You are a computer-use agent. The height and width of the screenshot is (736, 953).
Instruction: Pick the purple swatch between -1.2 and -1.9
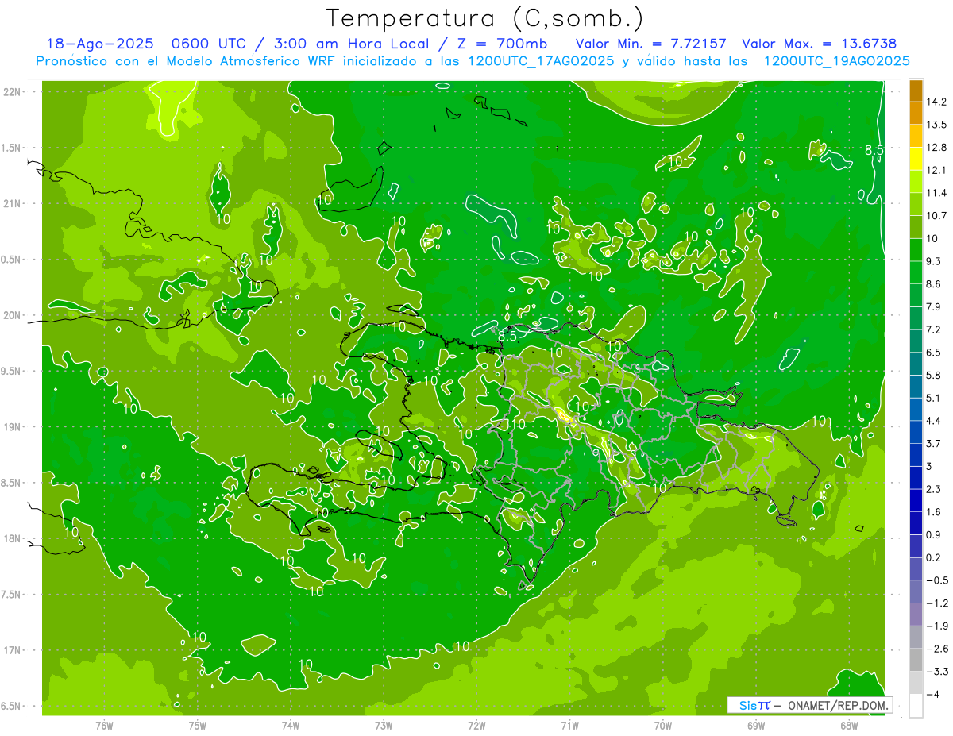[x=916, y=615]
